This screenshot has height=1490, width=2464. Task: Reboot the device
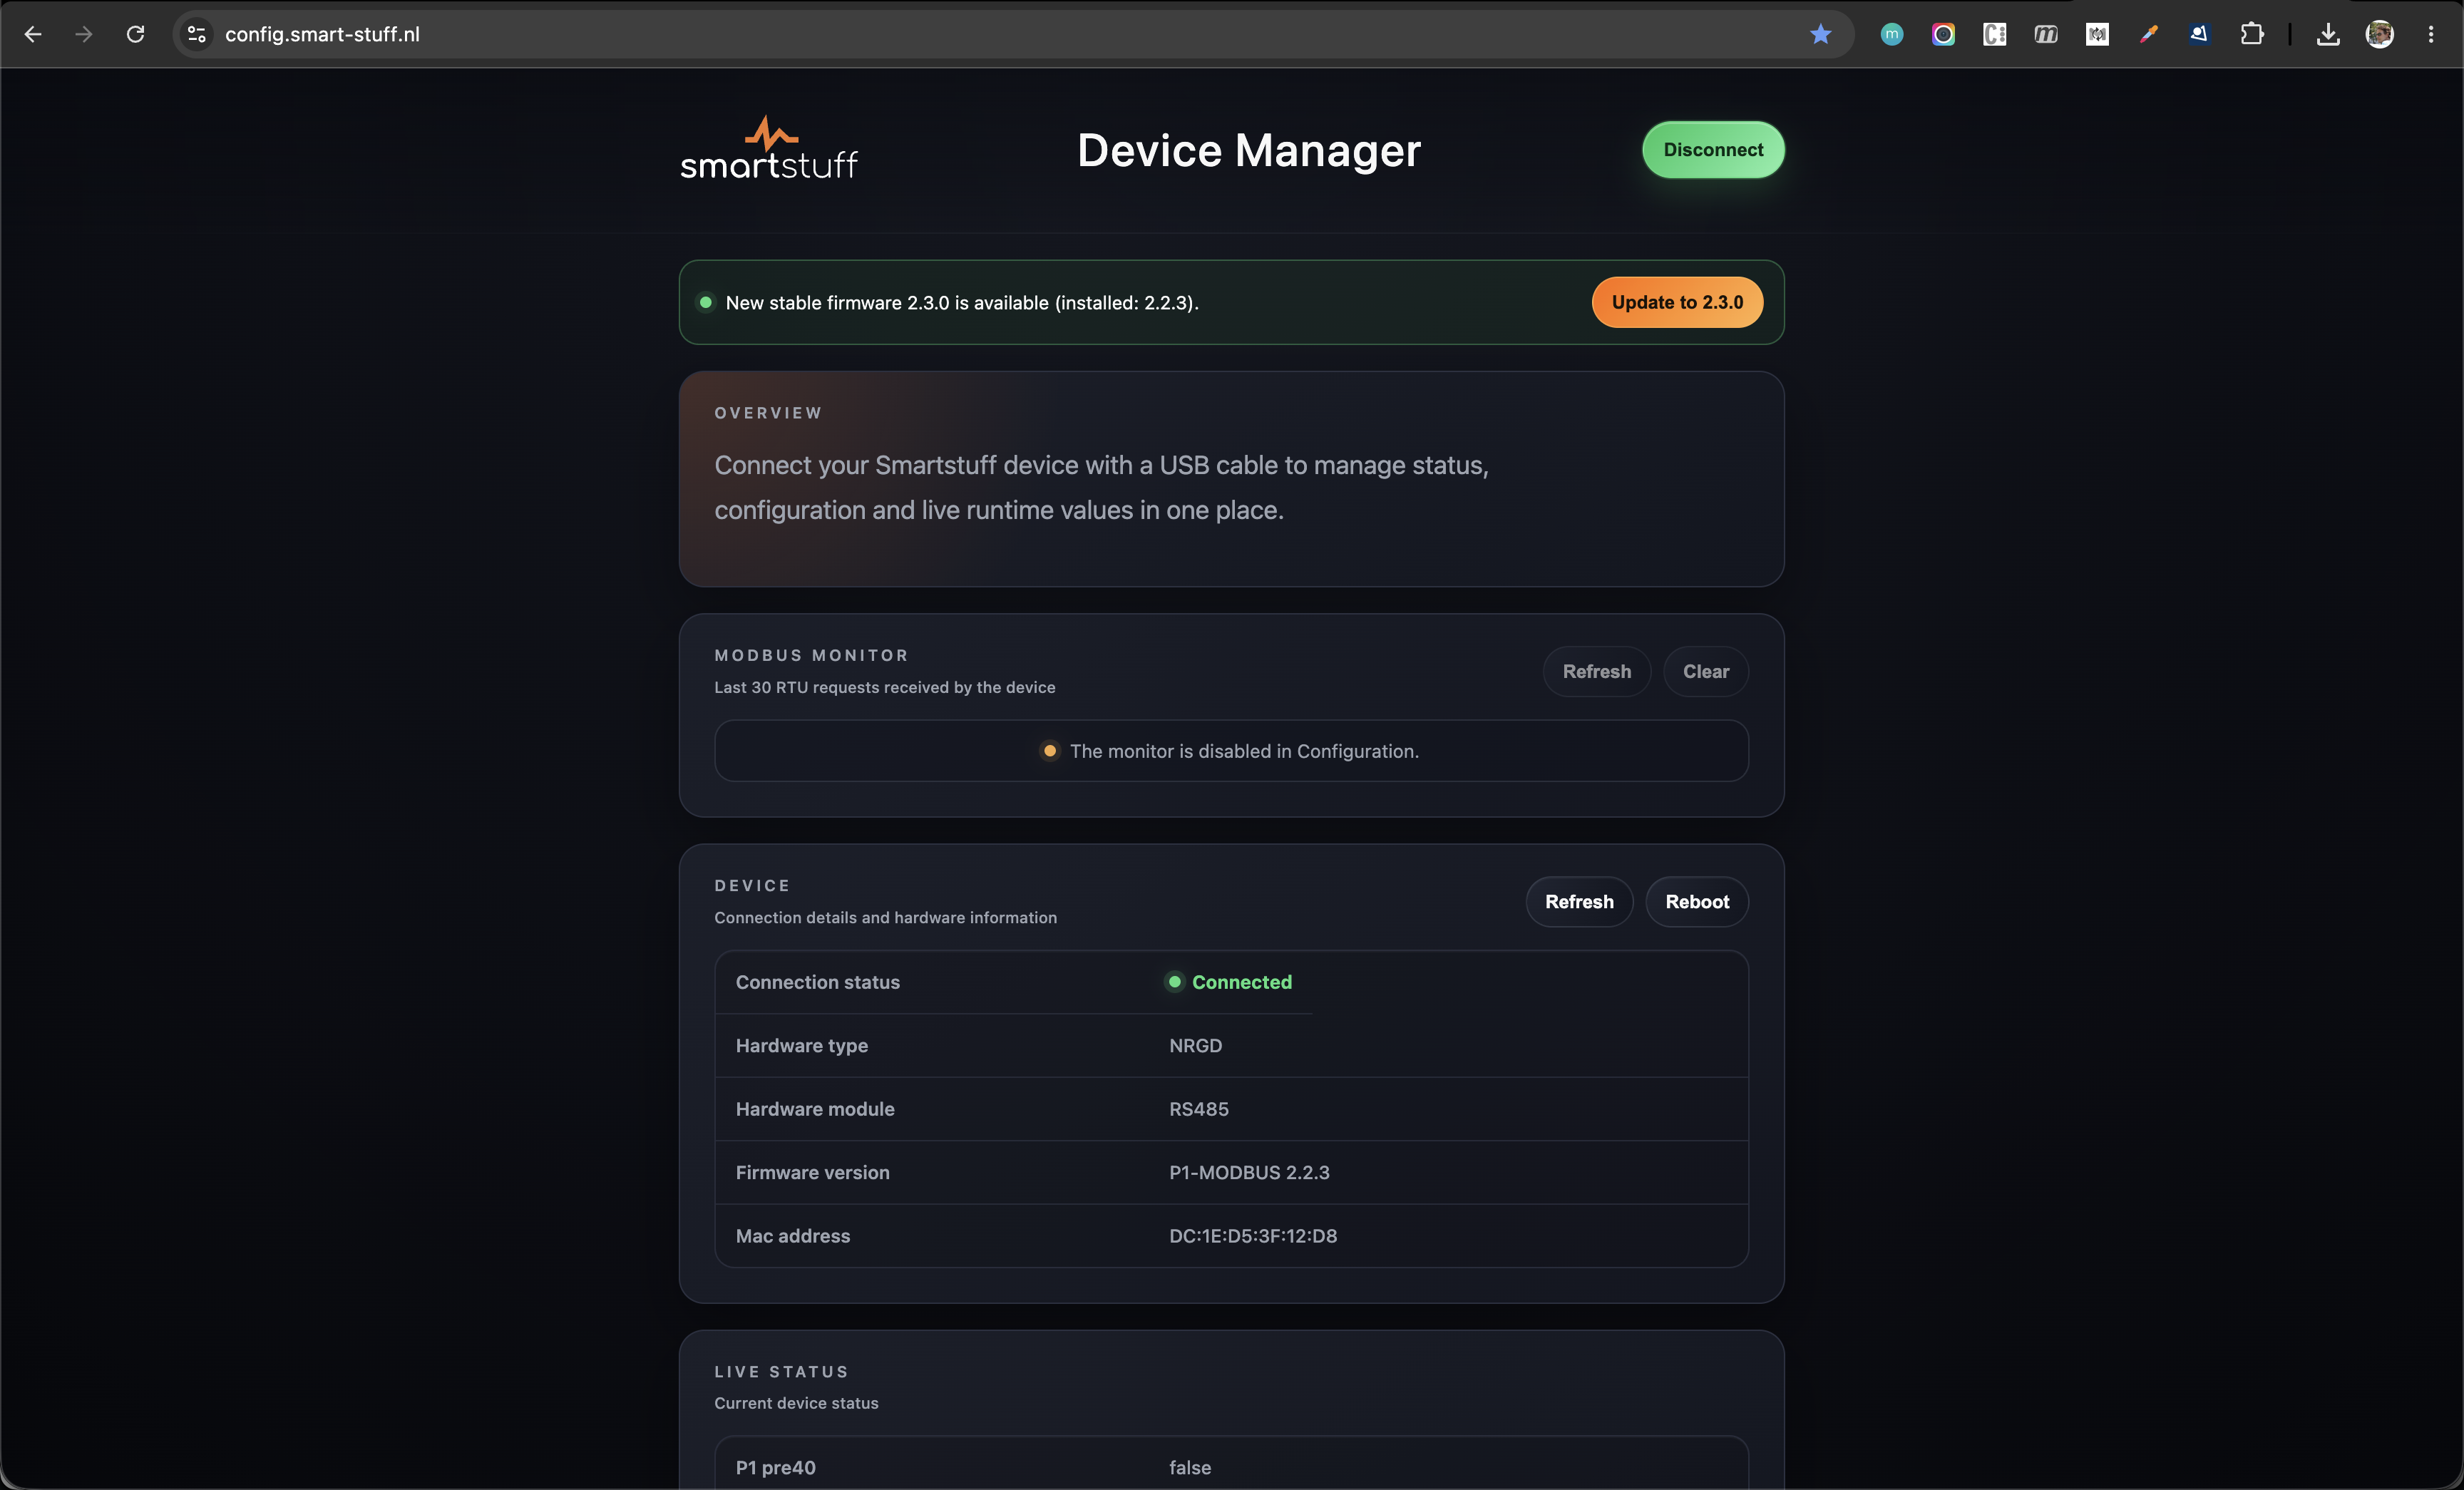[x=1697, y=902]
